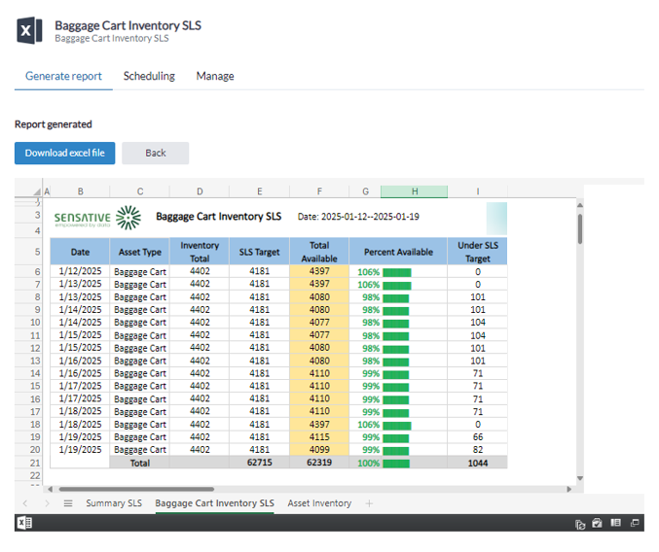Click the 100% percent bar in Total row
The width and height of the screenshot is (659, 552).
[x=396, y=464]
